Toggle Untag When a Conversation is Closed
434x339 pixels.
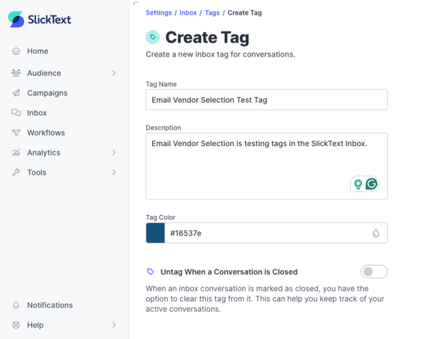pos(374,272)
